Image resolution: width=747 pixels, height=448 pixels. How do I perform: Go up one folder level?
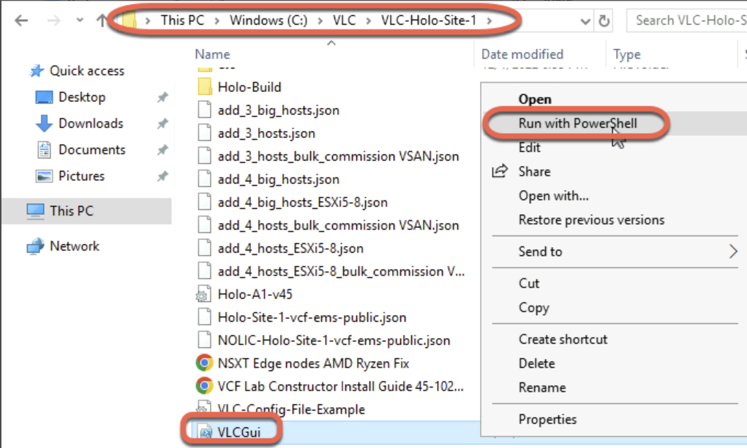pos(102,20)
